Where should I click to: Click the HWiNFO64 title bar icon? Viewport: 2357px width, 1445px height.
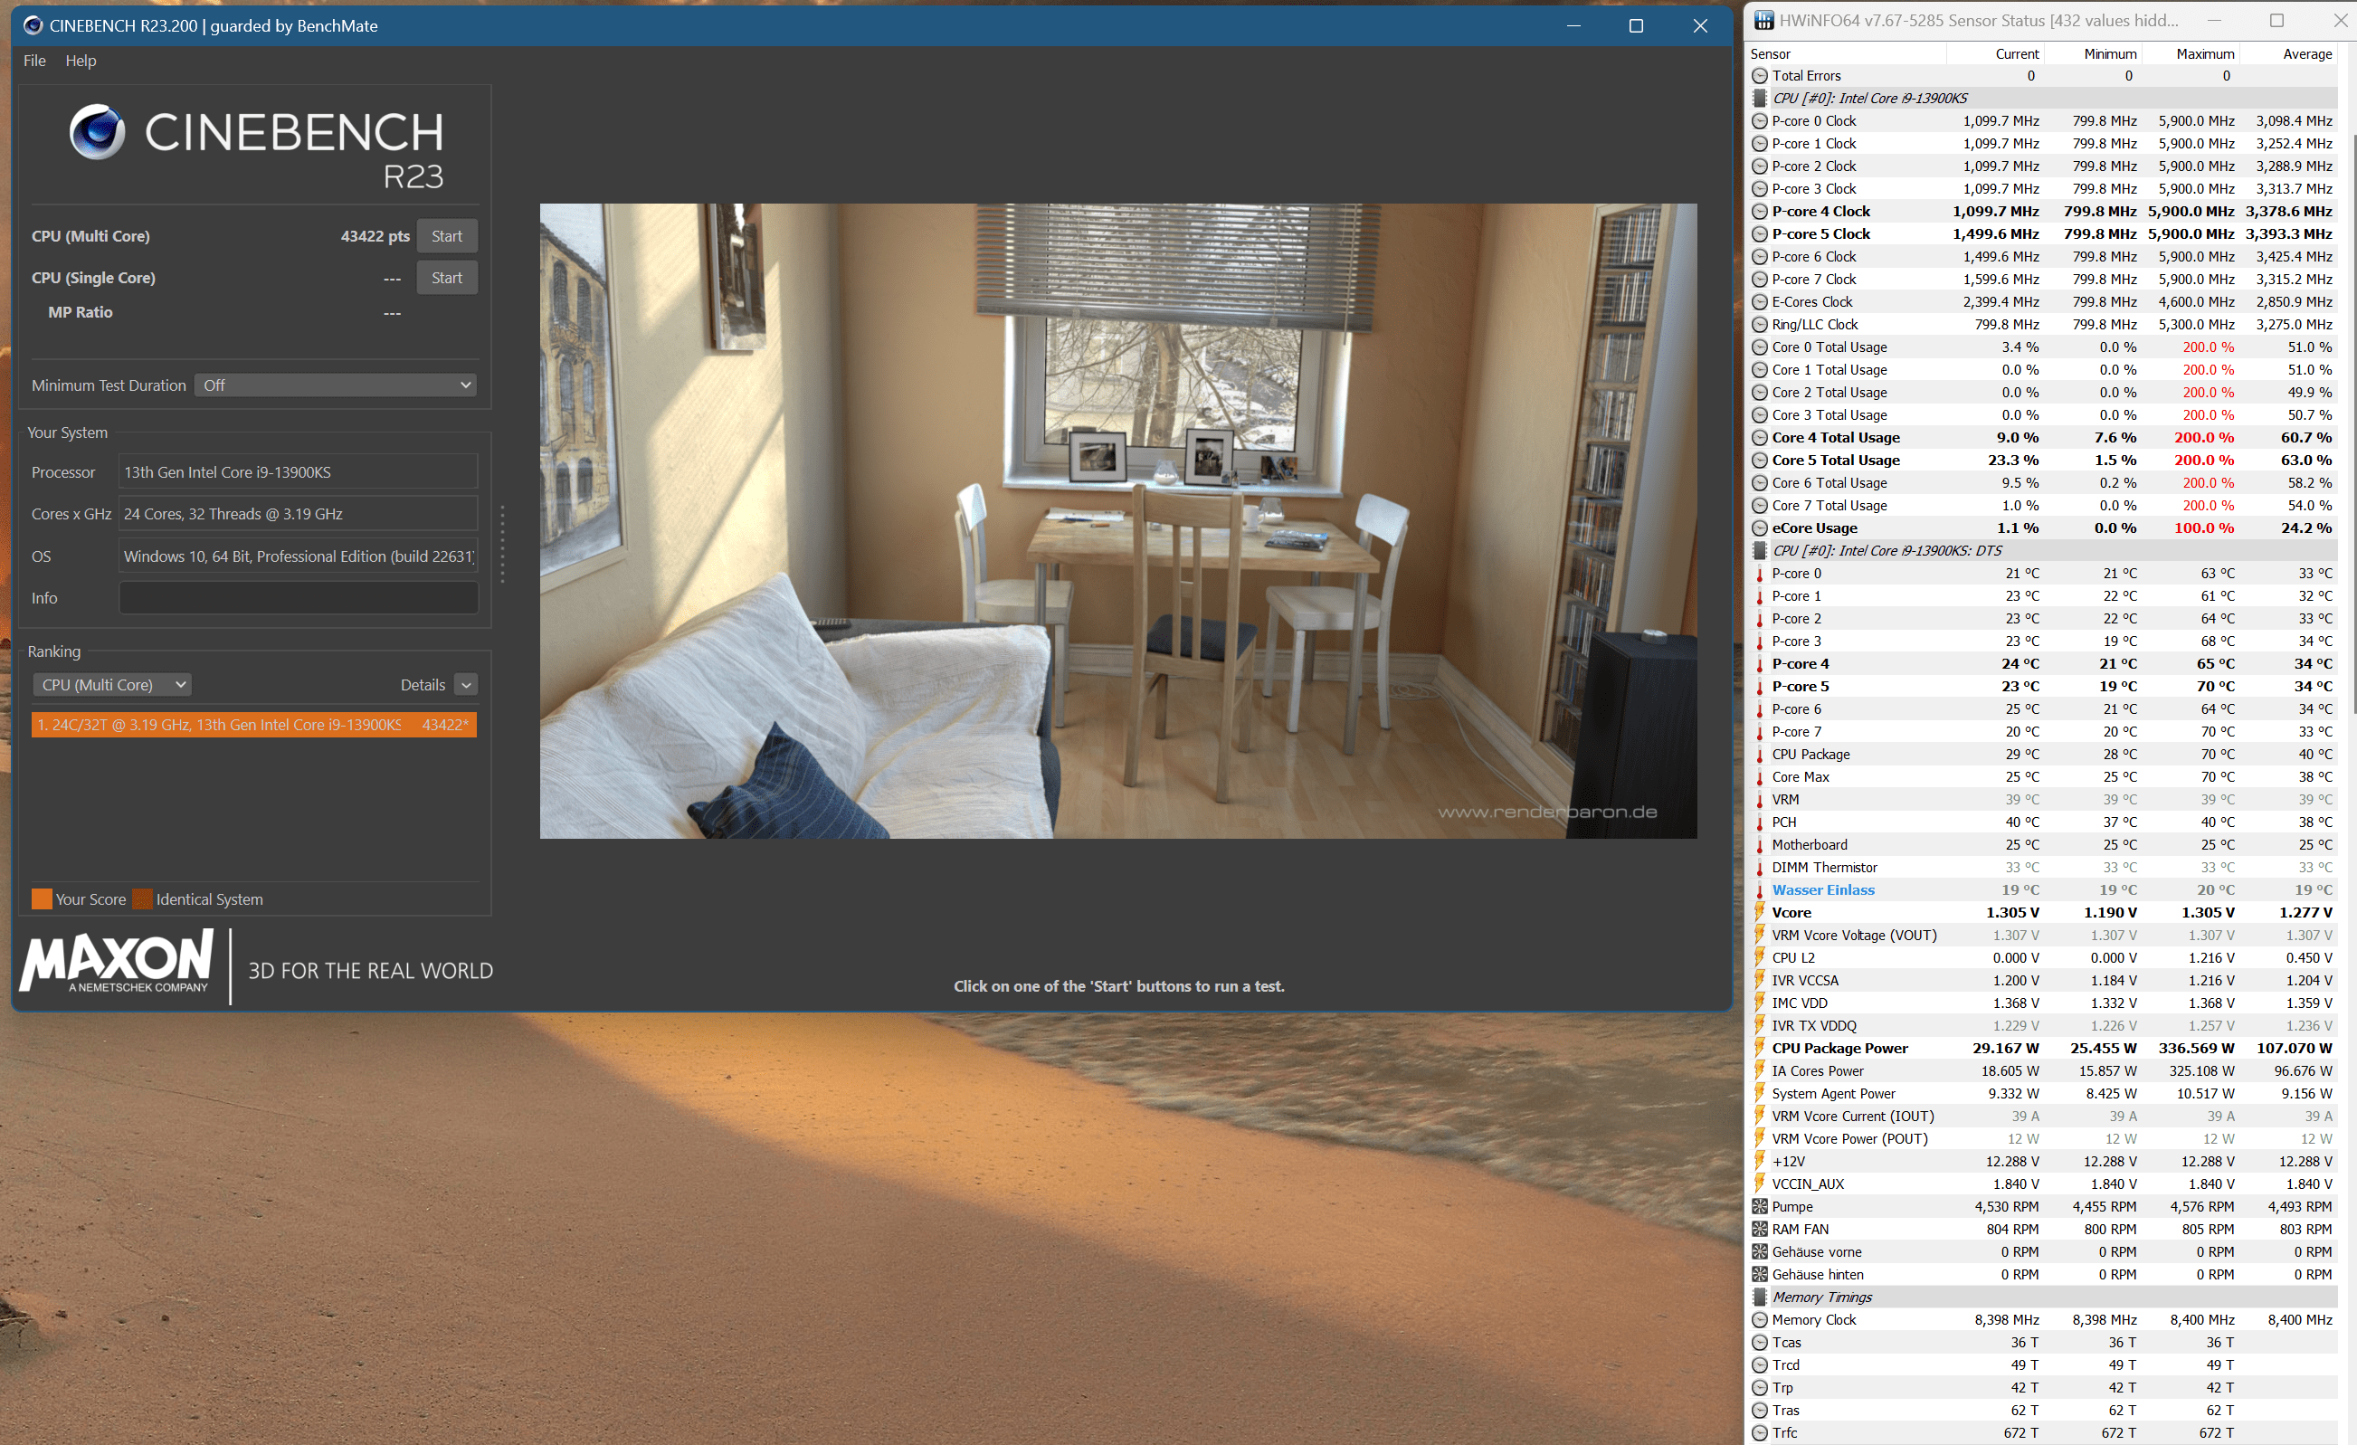(1764, 20)
